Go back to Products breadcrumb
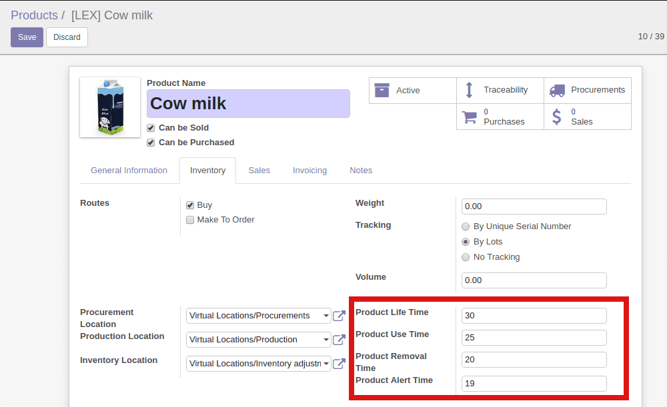 [34, 15]
